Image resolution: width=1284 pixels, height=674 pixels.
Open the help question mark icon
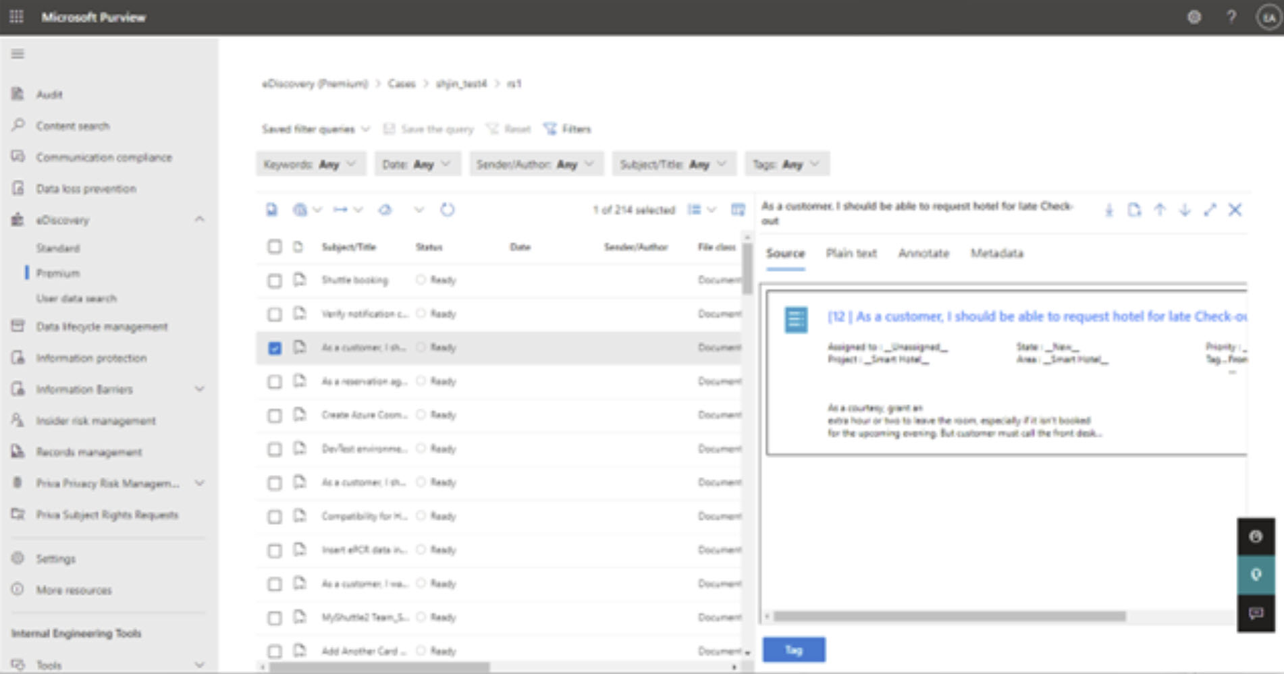tap(1231, 17)
